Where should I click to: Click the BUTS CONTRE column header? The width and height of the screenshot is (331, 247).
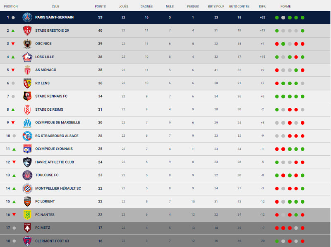(x=240, y=7)
